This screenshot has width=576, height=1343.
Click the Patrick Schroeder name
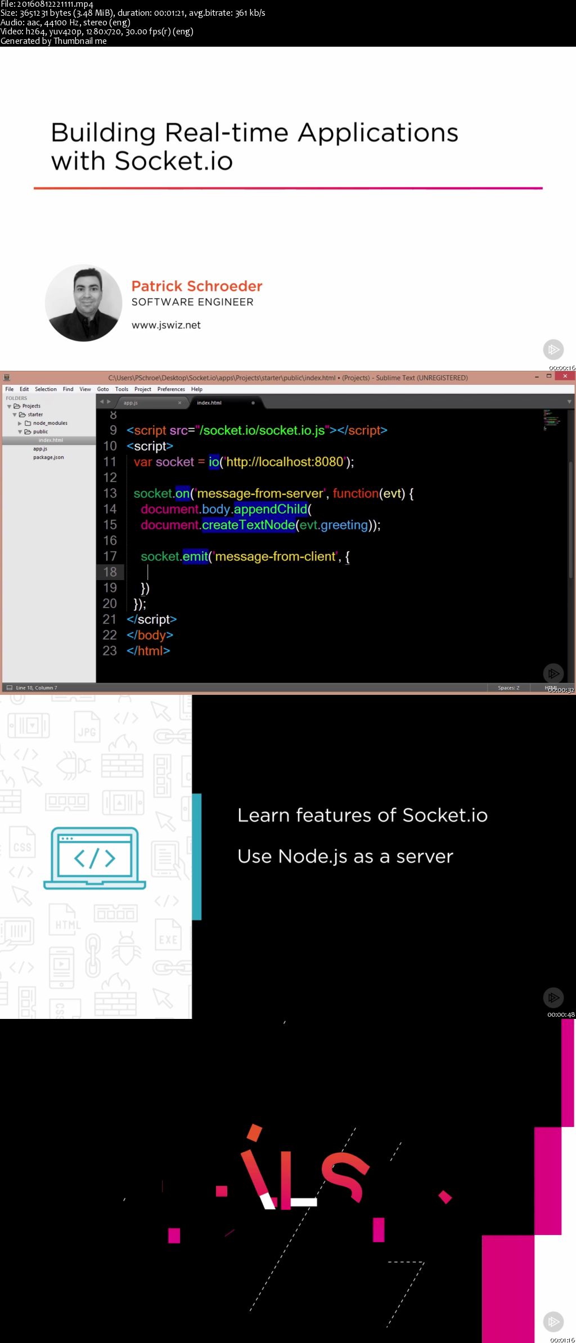coord(197,286)
